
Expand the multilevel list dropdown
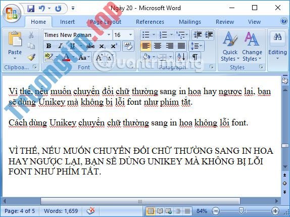coord(186,34)
